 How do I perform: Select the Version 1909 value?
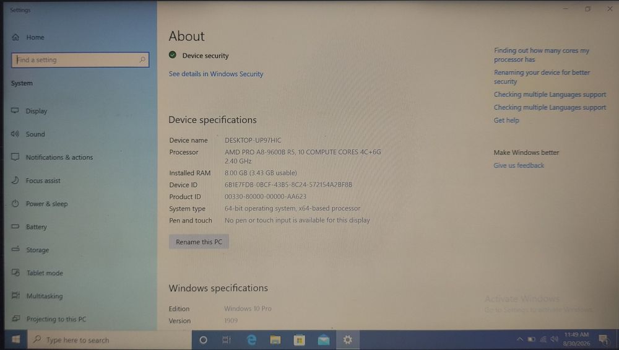230,320
